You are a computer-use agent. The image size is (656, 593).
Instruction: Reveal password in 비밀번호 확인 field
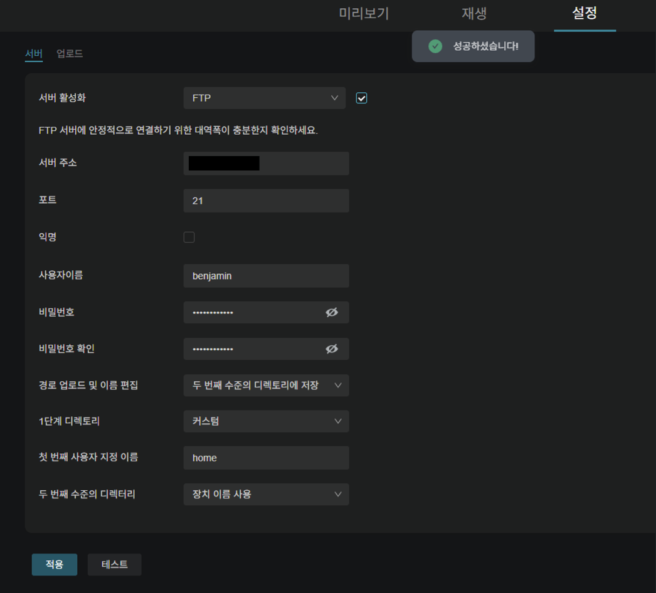click(332, 349)
